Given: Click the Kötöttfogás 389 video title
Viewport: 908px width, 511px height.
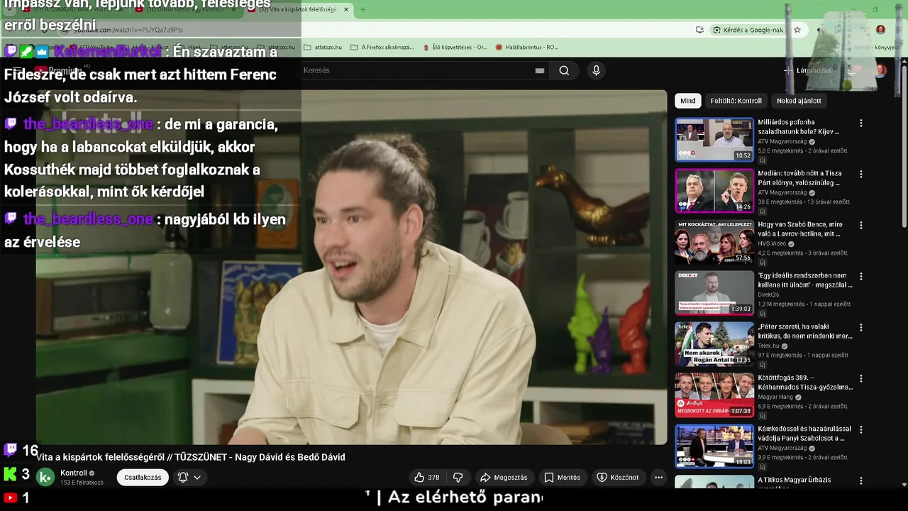Looking at the screenshot, I should (805, 383).
